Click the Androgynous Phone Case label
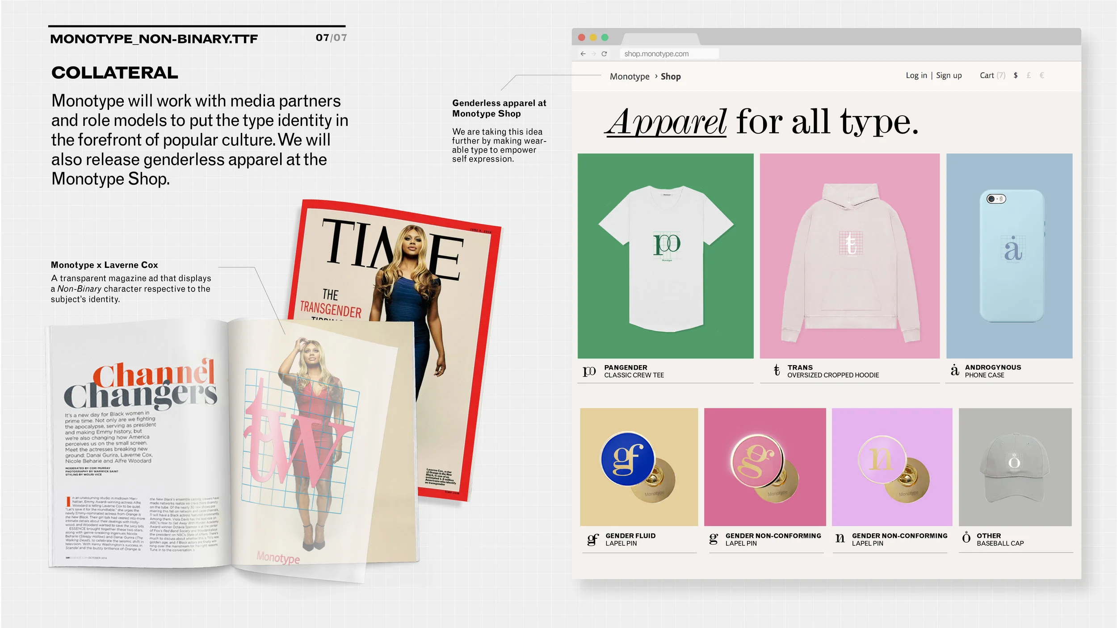Screen dimensions: 1117x628 993,371
